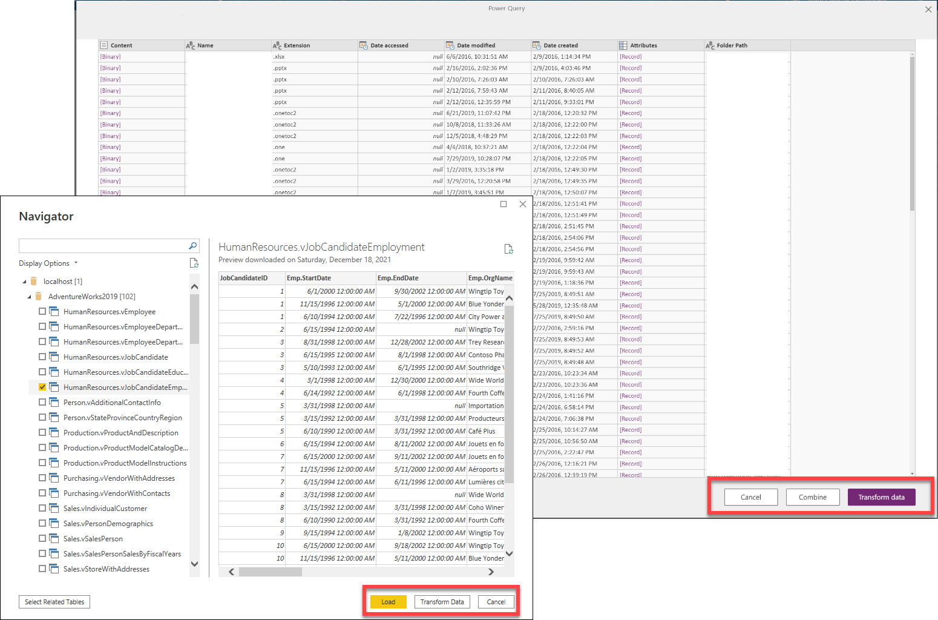The width and height of the screenshot is (938, 620).
Task: Click the refresh preview icon beside the table title
Action: click(508, 249)
